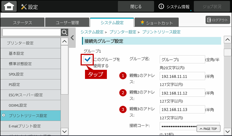Click the wrench settings icon
Image resolution: width=232 pixels, height=136 pixels.
coord(24,7)
